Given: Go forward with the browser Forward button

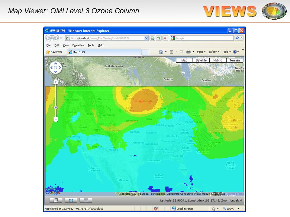Looking at the screenshot, I should tap(55, 38).
